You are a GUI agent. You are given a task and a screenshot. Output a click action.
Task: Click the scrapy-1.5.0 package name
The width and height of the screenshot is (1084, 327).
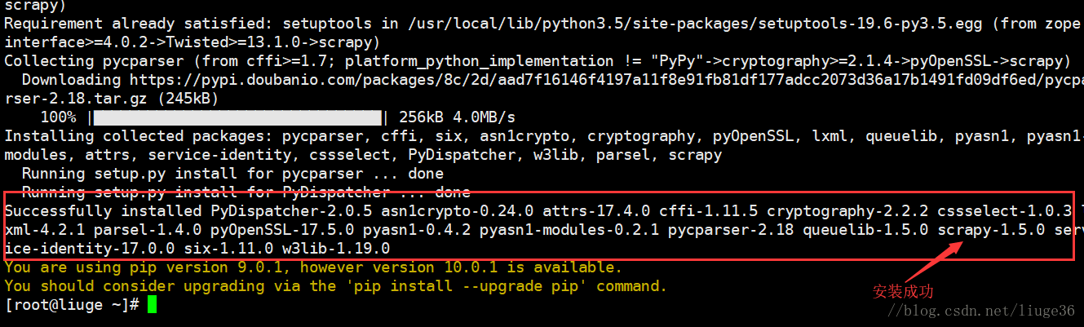pos(991,230)
